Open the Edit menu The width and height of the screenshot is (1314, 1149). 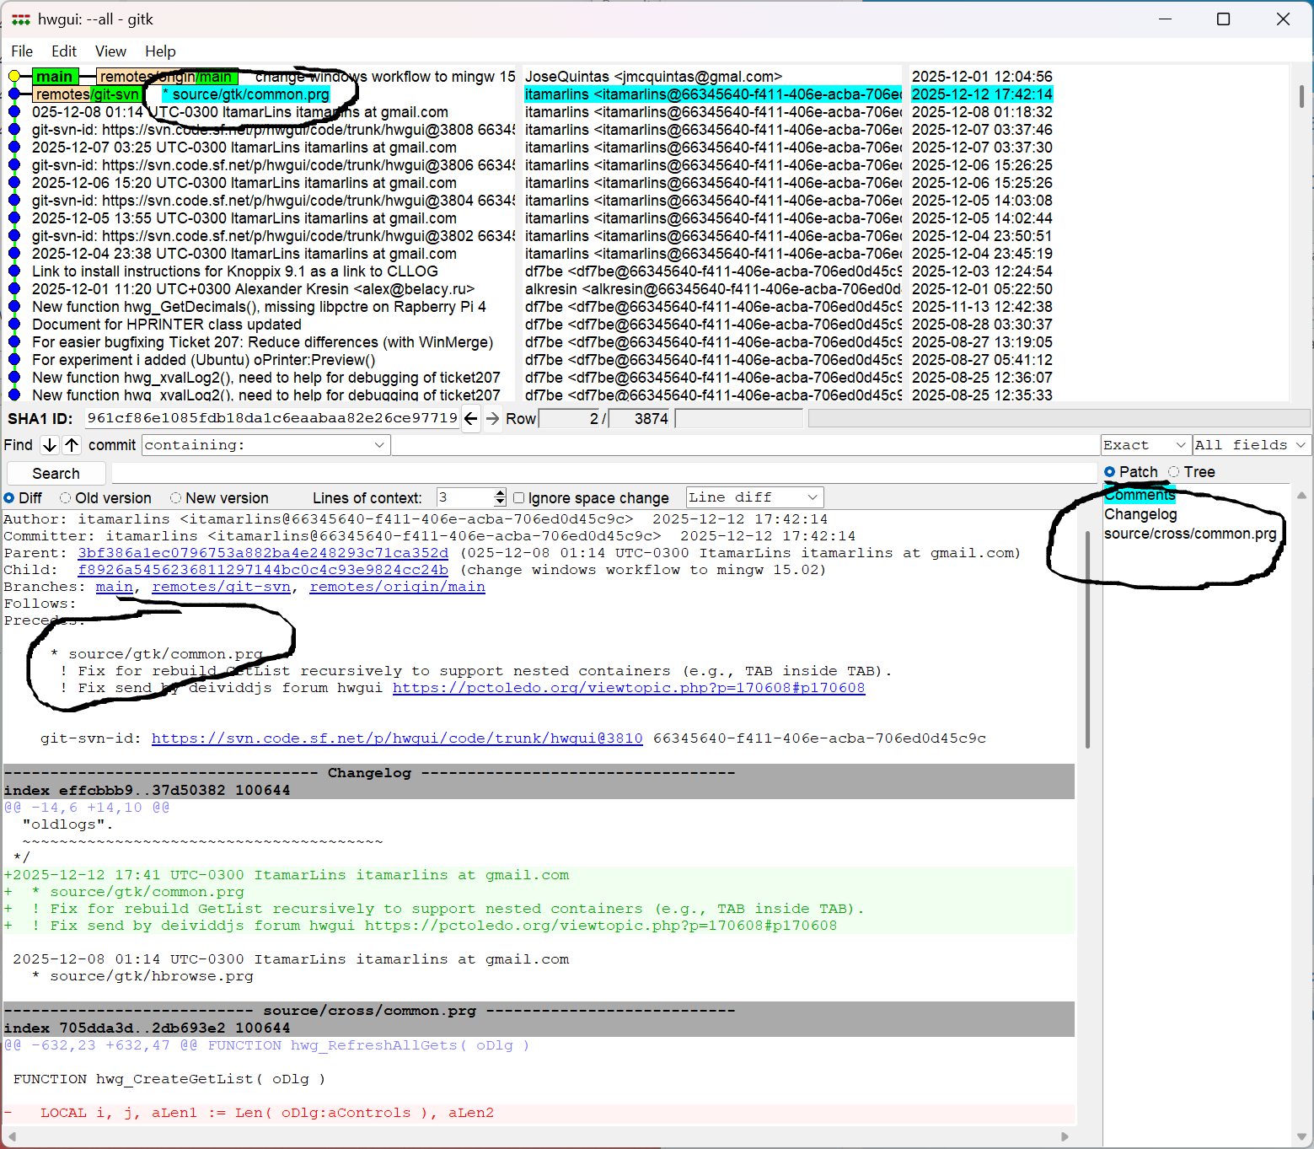tap(63, 51)
